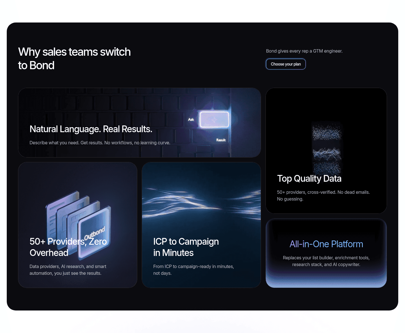This screenshot has width=405, height=333.
Task: Select the "ICP to Campaign in Minutes" heading
Action: pyautogui.click(x=186, y=247)
